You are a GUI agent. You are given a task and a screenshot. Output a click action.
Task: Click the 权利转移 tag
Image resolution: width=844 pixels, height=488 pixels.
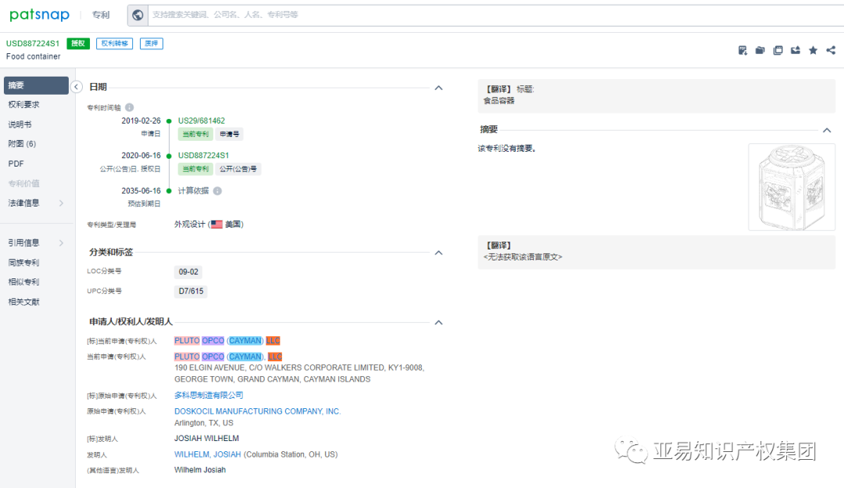tap(115, 44)
